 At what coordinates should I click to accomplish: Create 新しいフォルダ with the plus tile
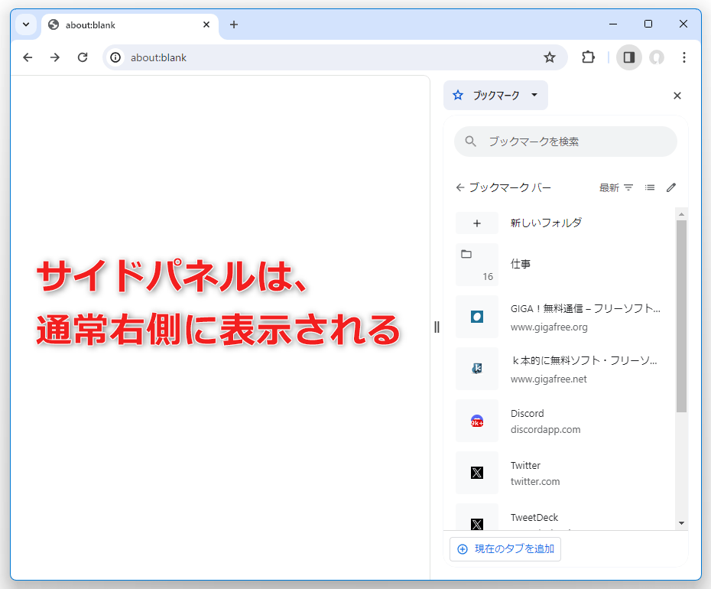click(x=477, y=223)
